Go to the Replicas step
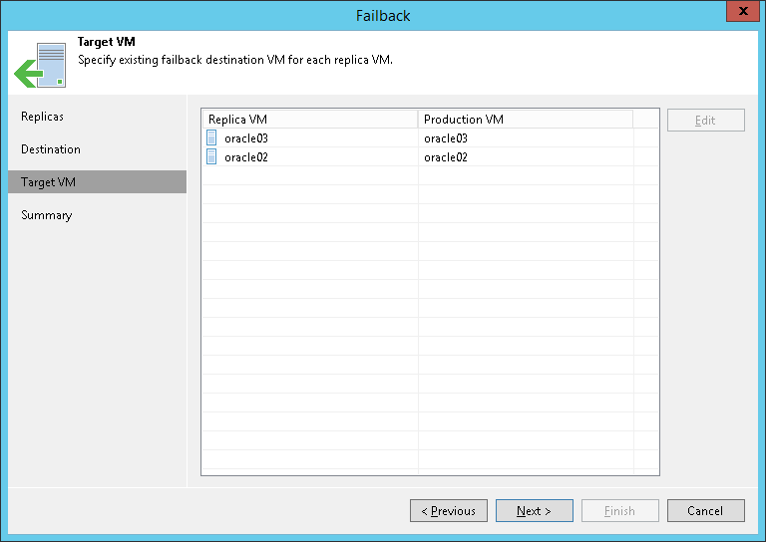The height and width of the screenshot is (542, 766). (x=43, y=117)
